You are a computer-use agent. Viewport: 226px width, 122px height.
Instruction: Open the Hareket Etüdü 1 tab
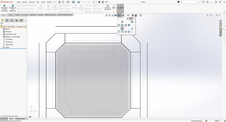(21, 118)
